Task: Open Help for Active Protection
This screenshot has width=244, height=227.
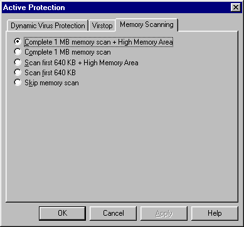Action: pos(215,213)
